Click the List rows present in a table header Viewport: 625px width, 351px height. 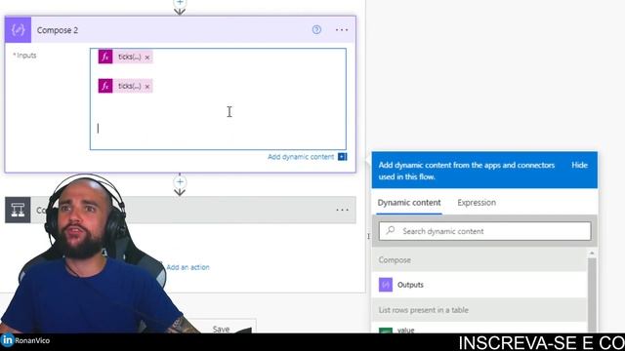479,310
